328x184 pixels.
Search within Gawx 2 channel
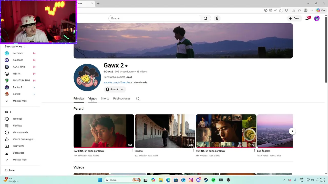138,99
